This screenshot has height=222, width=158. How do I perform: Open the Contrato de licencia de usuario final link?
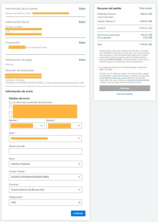coord(117,78)
